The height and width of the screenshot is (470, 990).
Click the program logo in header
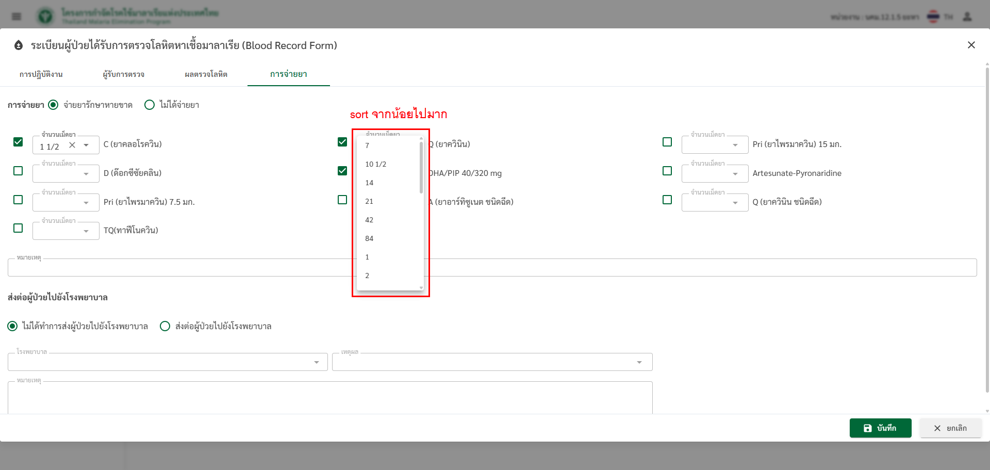click(x=45, y=17)
